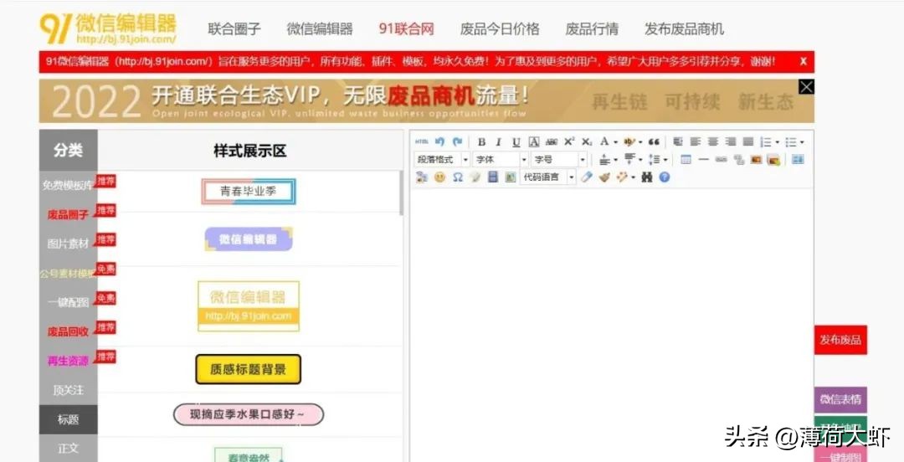Toggle underline formatting
The height and width of the screenshot is (462, 904).
[516, 142]
